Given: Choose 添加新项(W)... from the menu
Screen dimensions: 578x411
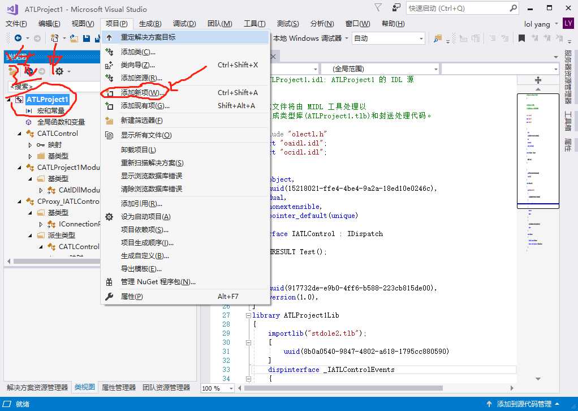Looking at the screenshot, I should click(x=186, y=93).
